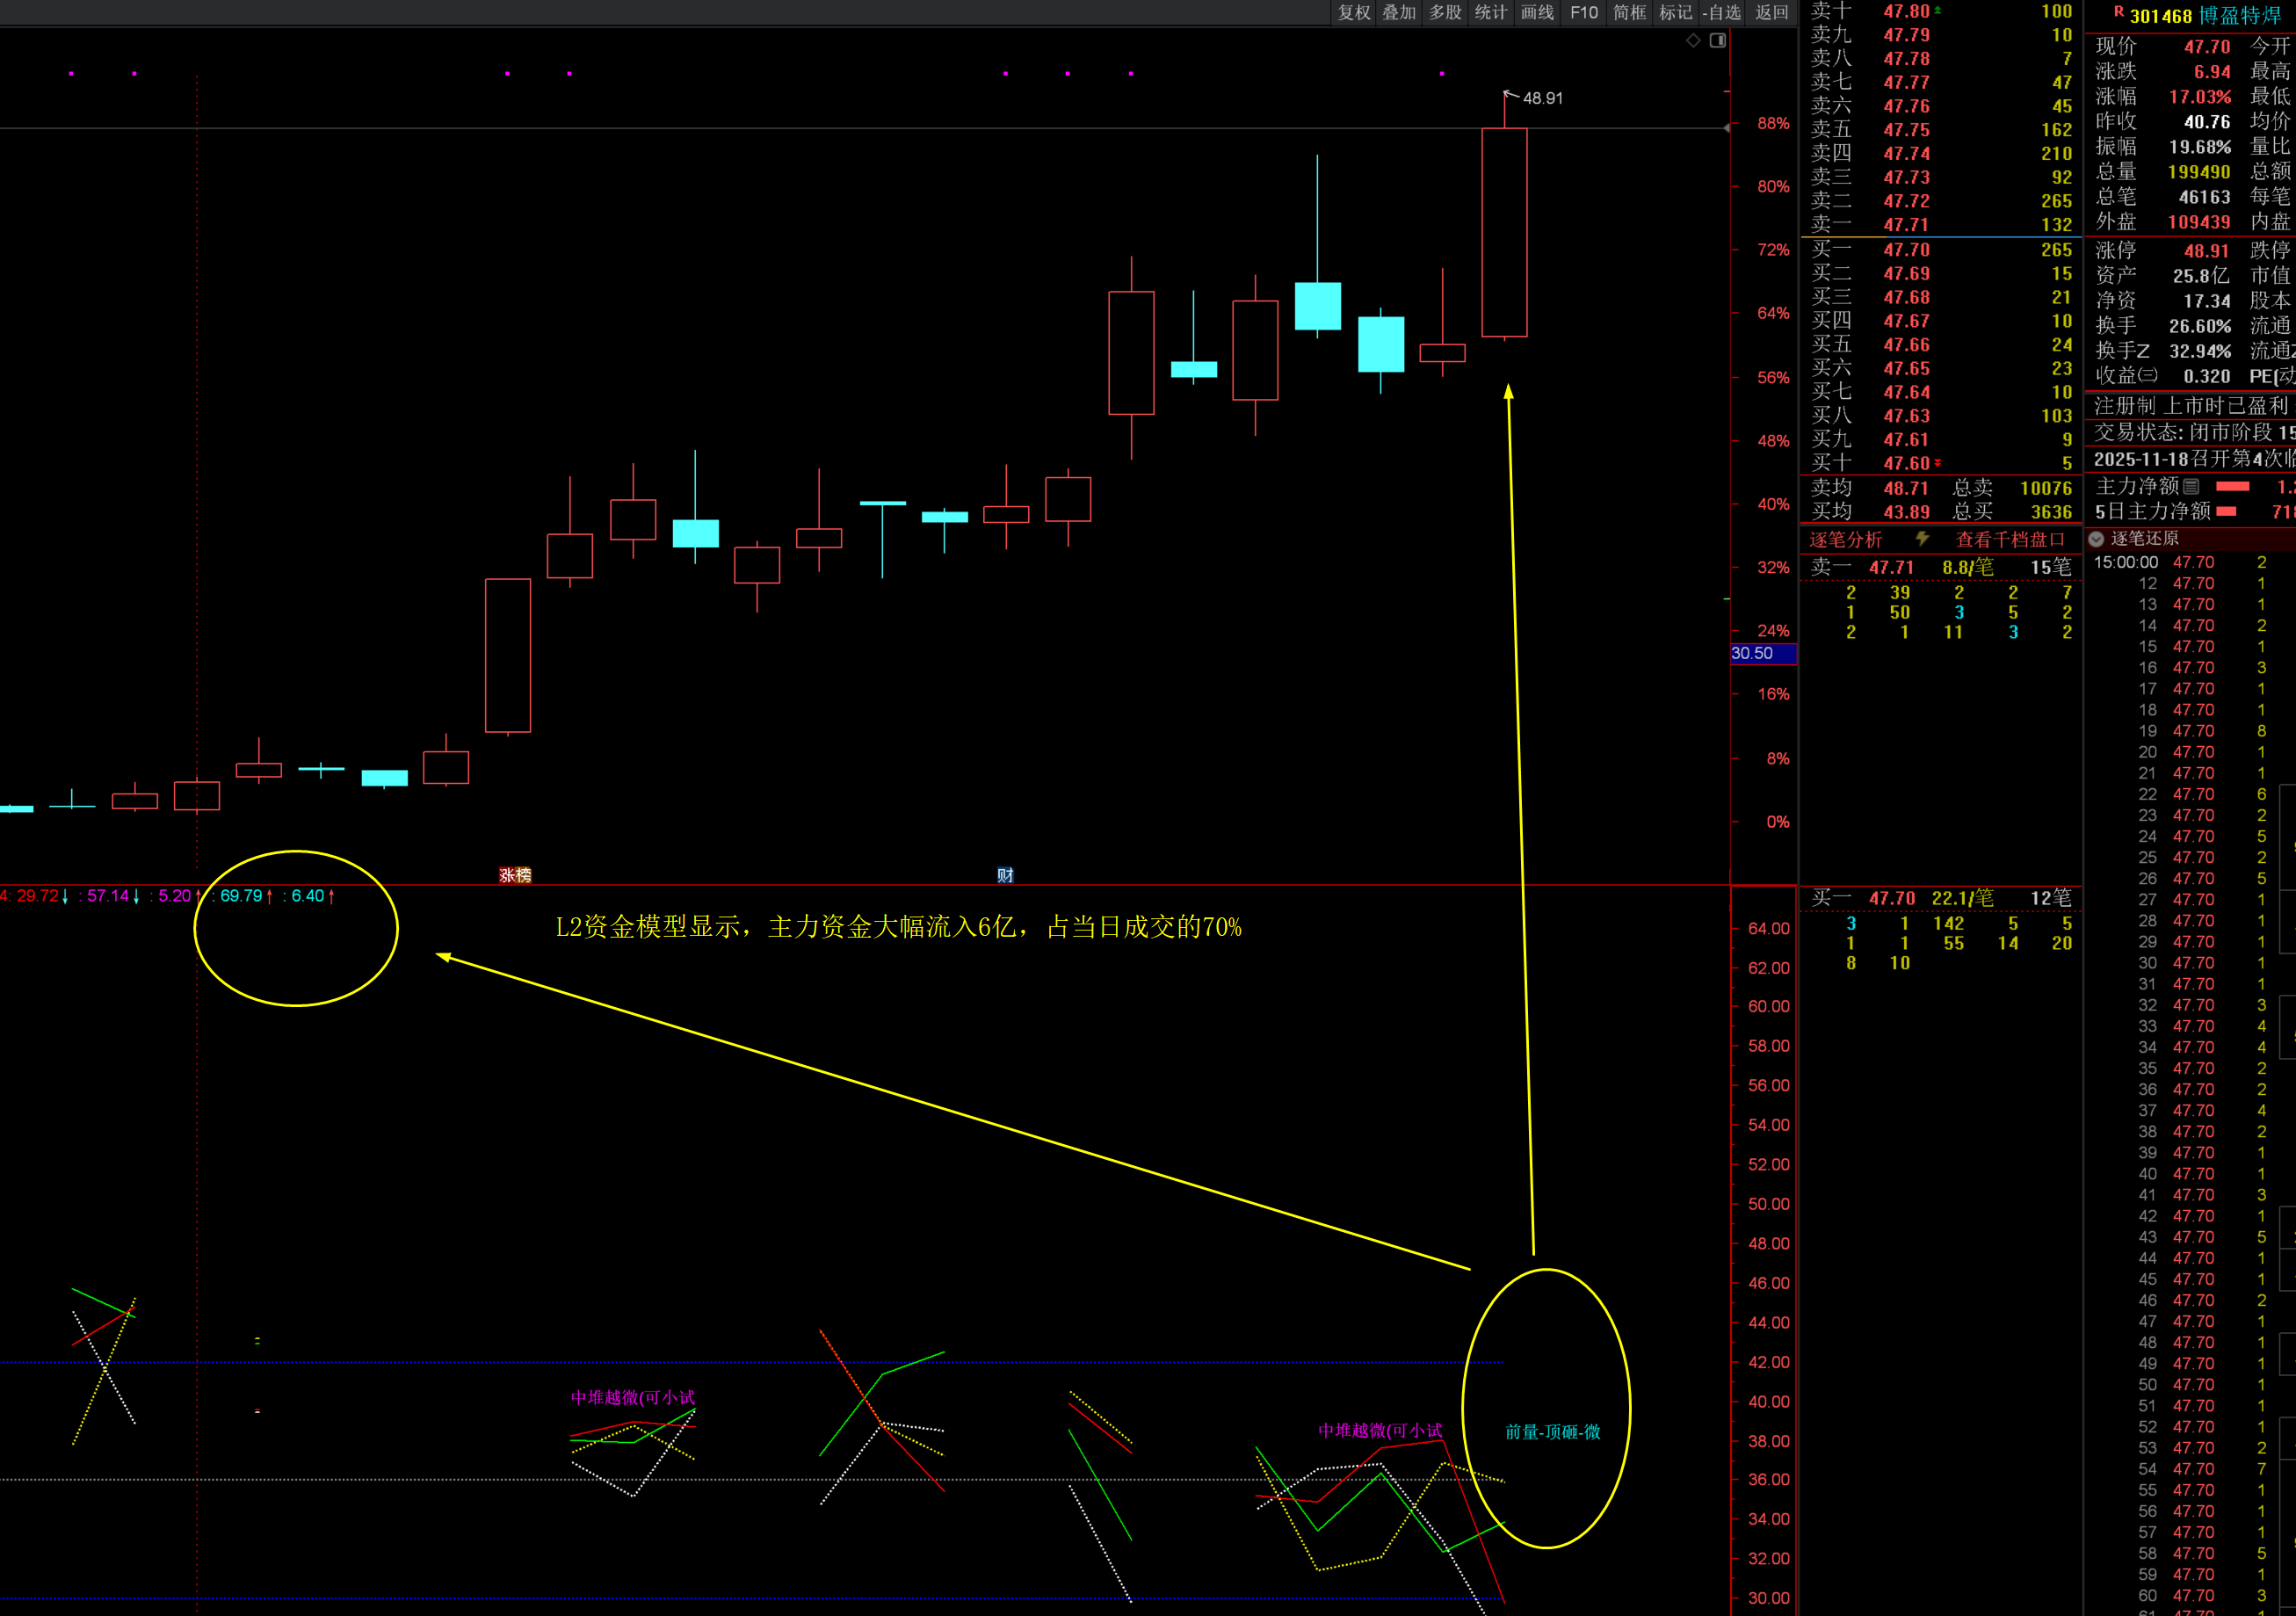This screenshot has height=1616, width=2296.
Task: Click the diamond icon above the chart
Action: click(1693, 40)
